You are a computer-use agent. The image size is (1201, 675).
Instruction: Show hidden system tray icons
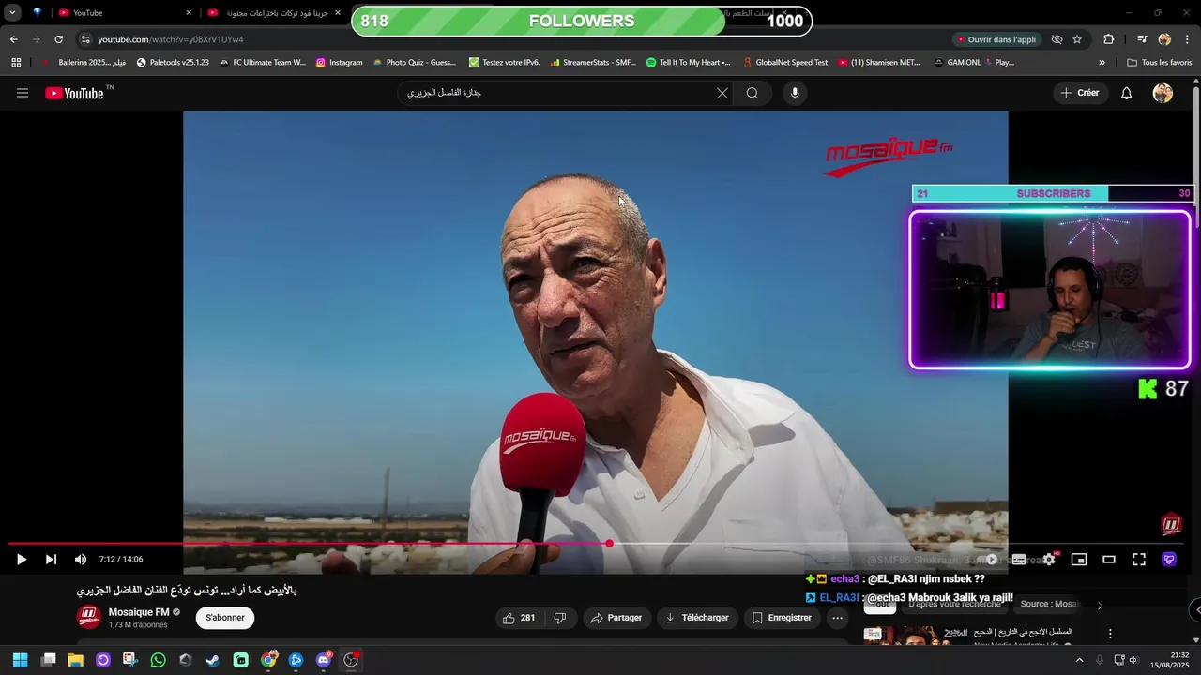(1079, 660)
